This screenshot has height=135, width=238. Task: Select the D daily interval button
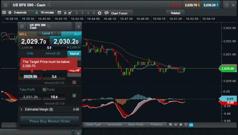[65, 13]
